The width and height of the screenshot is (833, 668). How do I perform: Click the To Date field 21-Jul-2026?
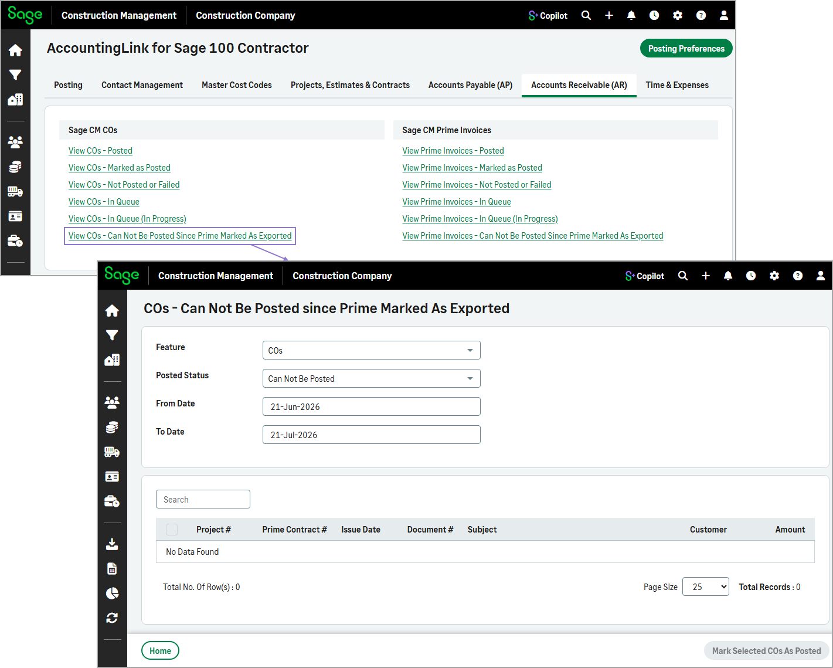coord(372,435)
